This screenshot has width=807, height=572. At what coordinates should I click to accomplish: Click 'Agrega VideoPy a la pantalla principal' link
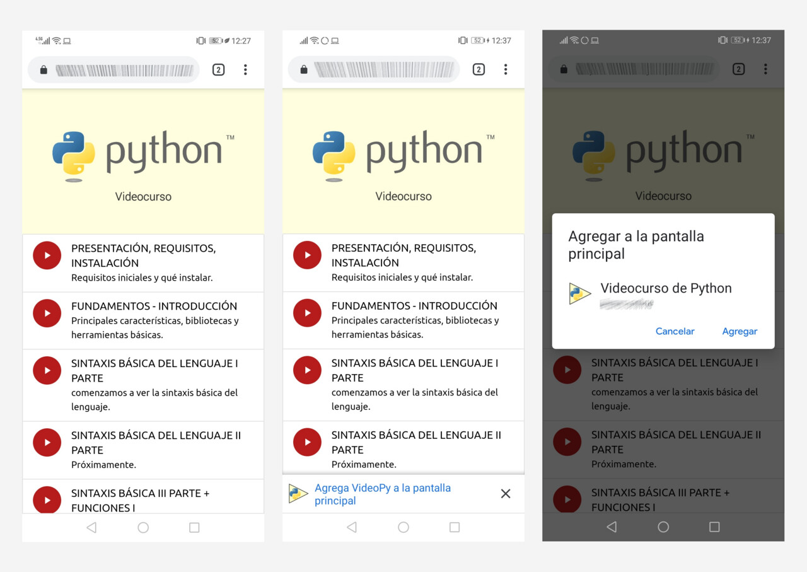pyautogui.click(x=383, y=494)
